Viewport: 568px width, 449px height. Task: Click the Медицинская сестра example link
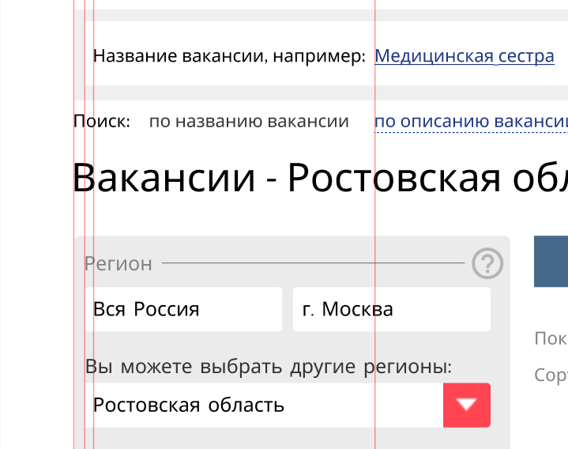[464, 56]
